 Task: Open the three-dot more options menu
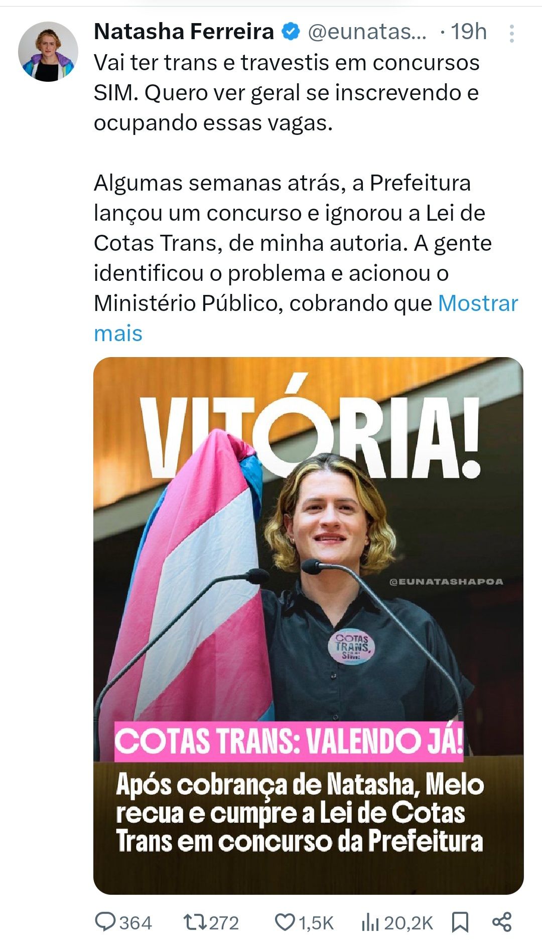point(511,33)
